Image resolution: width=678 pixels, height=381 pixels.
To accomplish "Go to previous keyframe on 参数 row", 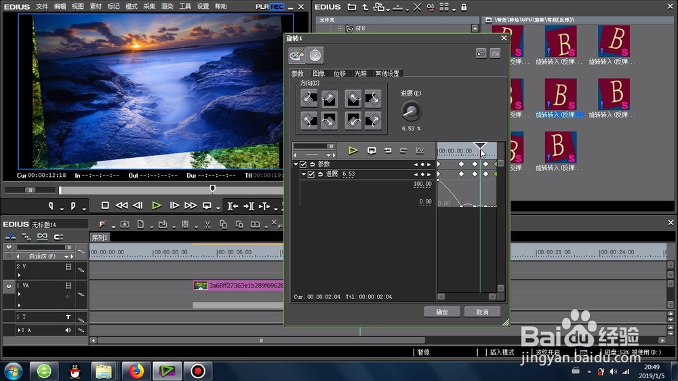I will (416, 164).
